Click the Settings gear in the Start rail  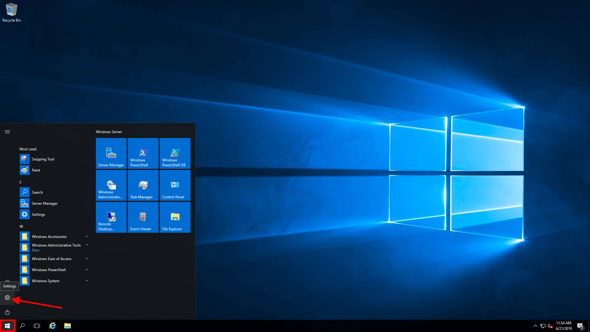7,298
